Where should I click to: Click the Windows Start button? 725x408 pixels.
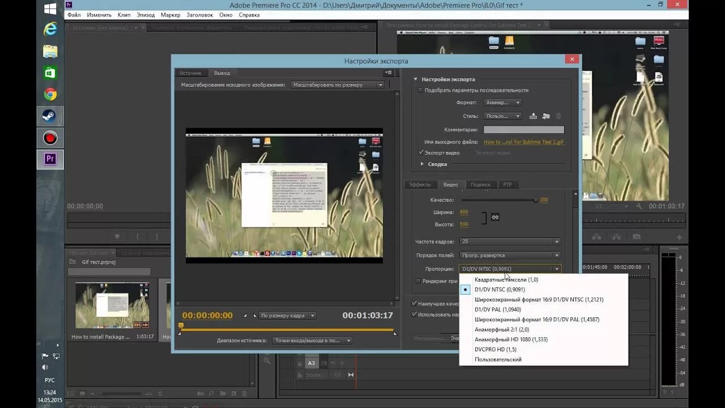[x=50, y=8]
